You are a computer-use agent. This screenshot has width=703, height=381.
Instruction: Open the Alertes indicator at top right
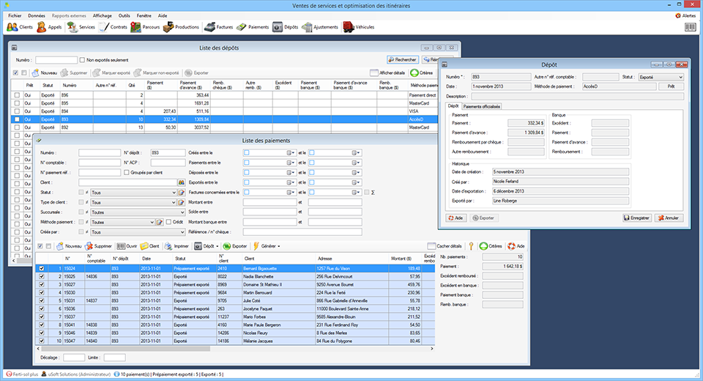685,15
